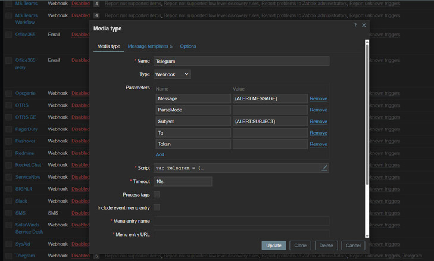Screen dimensions: 434x261
Task: Open the Type dropdown showing Webhook
Action: point(172,74)
